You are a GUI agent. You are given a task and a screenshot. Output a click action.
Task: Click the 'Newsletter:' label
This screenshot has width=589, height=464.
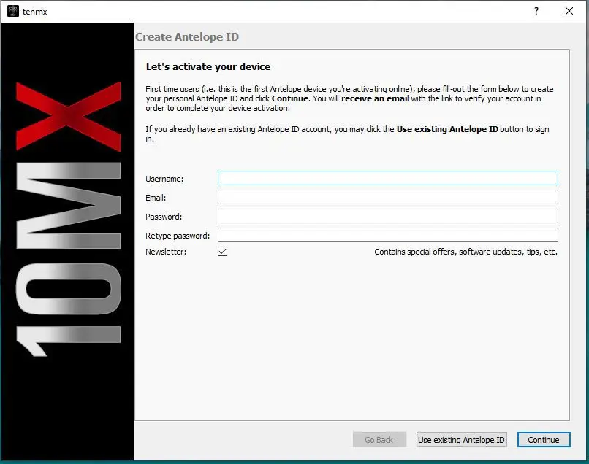point(166,252)
